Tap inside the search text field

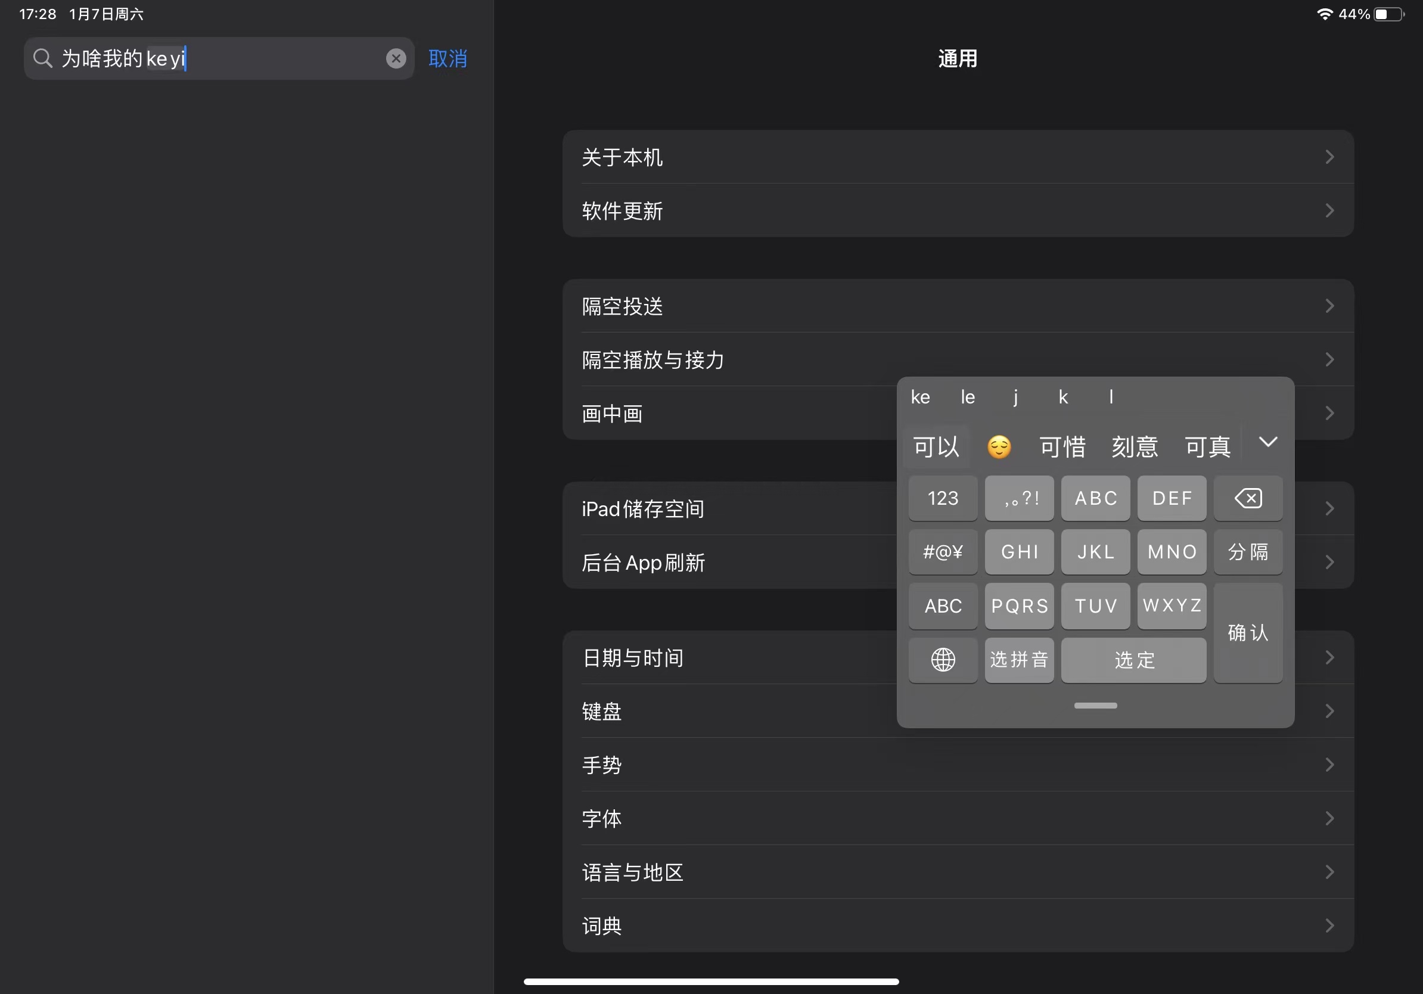point(279,59)
